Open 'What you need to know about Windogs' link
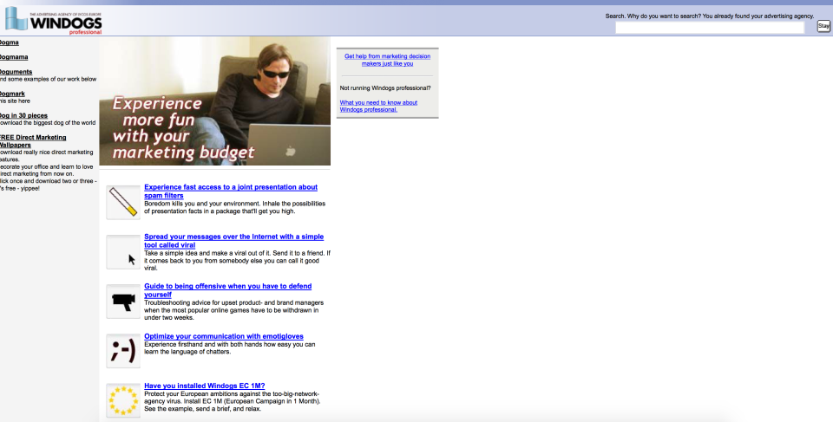This screenshot has width=833, height=422. click(378, 106)
